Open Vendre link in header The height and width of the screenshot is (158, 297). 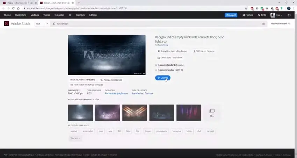(x=248, y=15)
